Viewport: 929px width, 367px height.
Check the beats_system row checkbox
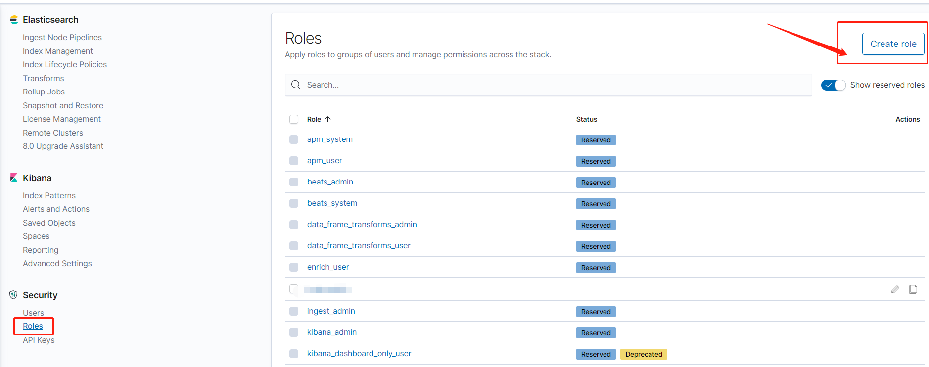(x=294, y=203)
